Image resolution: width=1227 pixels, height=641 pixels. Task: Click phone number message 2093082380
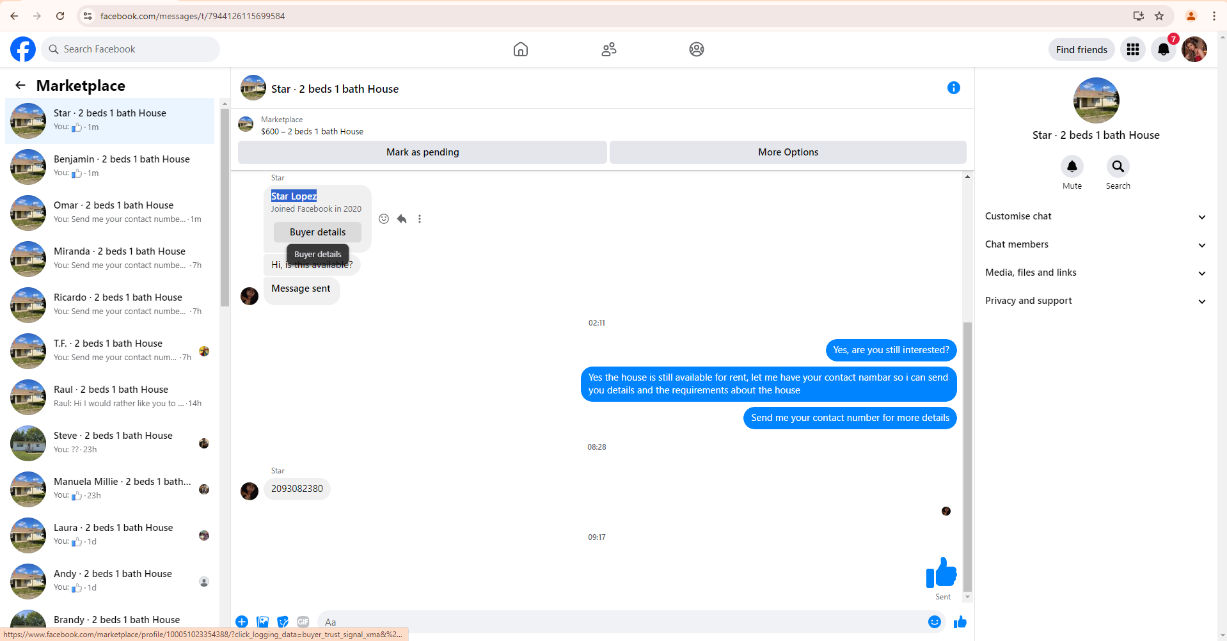297,489
